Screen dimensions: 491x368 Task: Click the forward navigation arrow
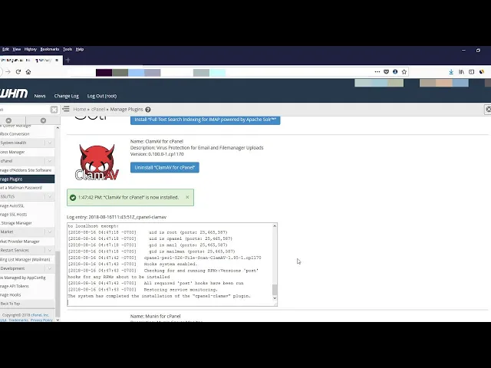8,72
